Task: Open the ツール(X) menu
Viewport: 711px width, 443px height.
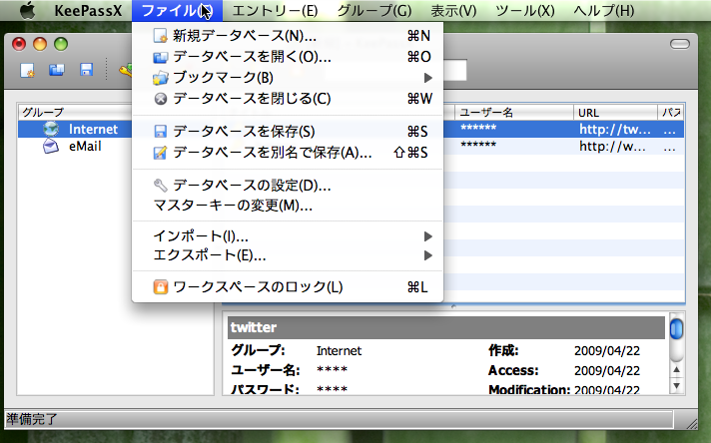Action: click(525, 10)
